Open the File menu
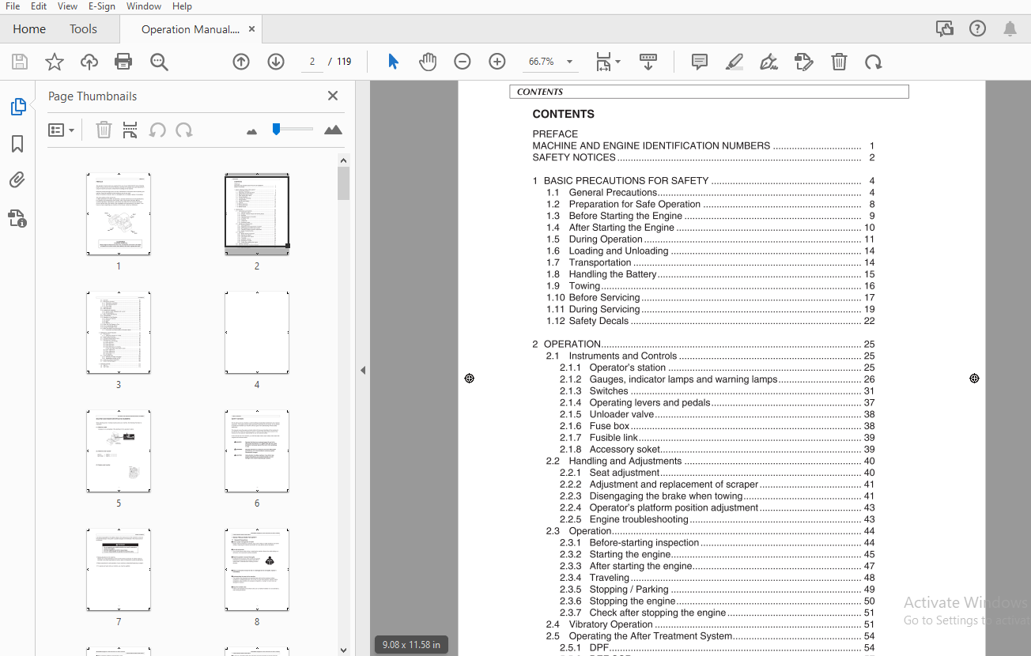 13,6
